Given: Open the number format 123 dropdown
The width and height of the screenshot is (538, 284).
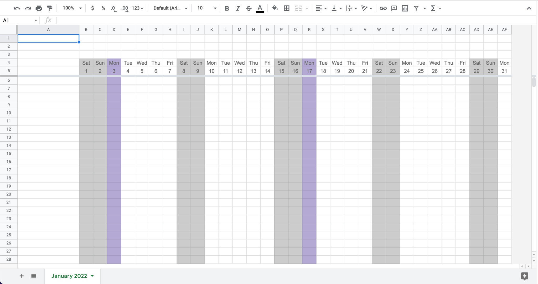Looking at the screenshot, I should tap(136, 8).
